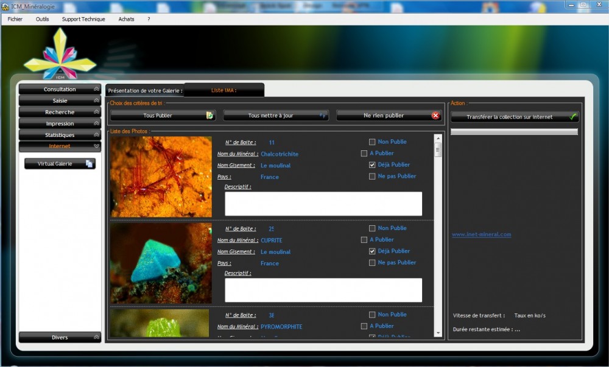Click the transfer progress bar
The image size is (609, 367).
coord(514,132)
